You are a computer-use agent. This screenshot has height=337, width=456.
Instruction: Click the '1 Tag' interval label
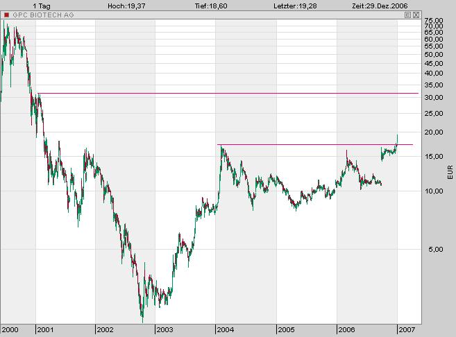click(42, 5)
